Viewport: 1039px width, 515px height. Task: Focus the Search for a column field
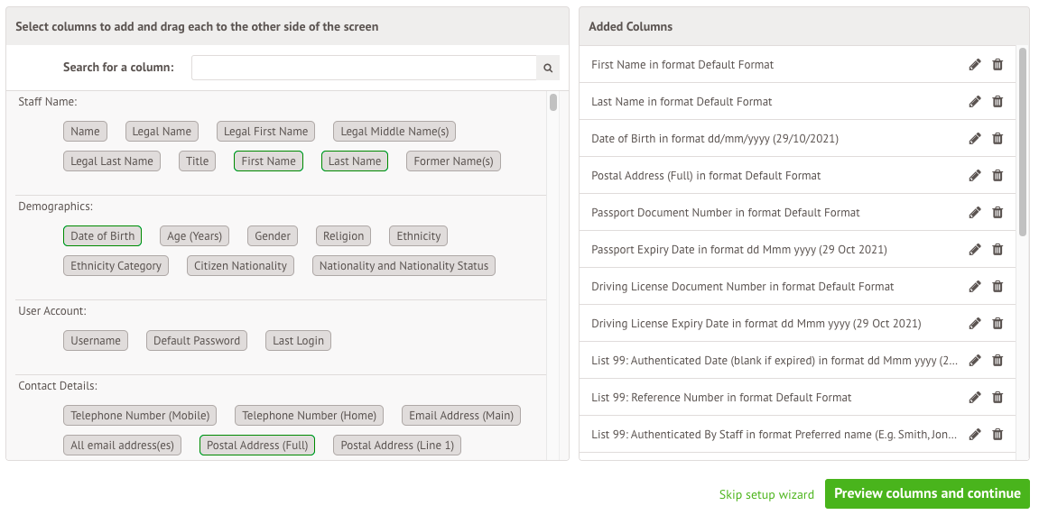(364, 68)
